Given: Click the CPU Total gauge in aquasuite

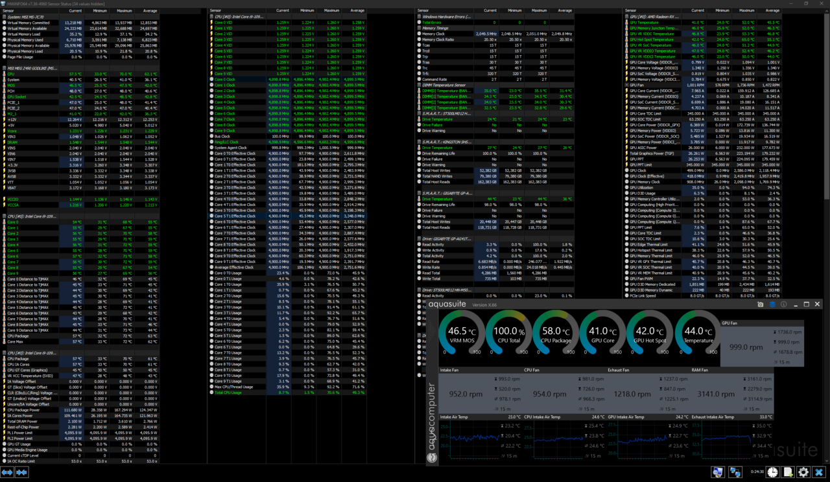Looking at the screenshot, I should coord(509,334).
